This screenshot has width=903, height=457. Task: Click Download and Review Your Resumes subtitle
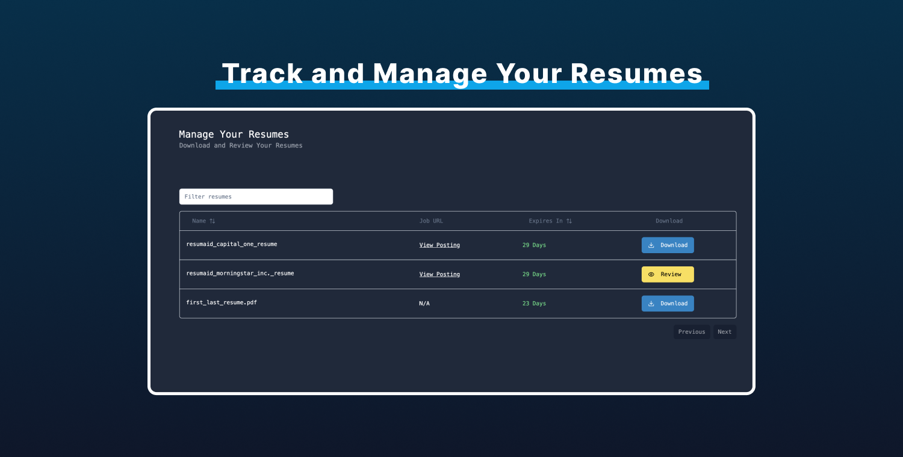pyautogui.click(x=241, y=146)
